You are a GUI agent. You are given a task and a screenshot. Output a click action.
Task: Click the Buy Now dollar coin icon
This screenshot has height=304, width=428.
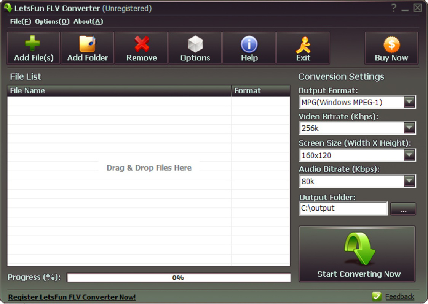pos(391,44)
